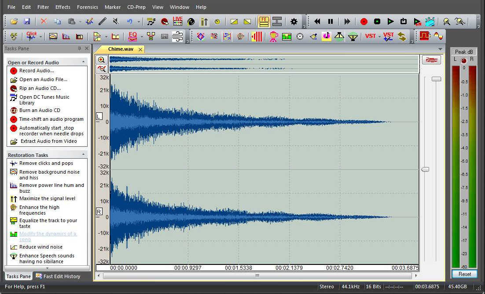Collapse Open or Record Audio section
The image size is (485, 294).
83,62
